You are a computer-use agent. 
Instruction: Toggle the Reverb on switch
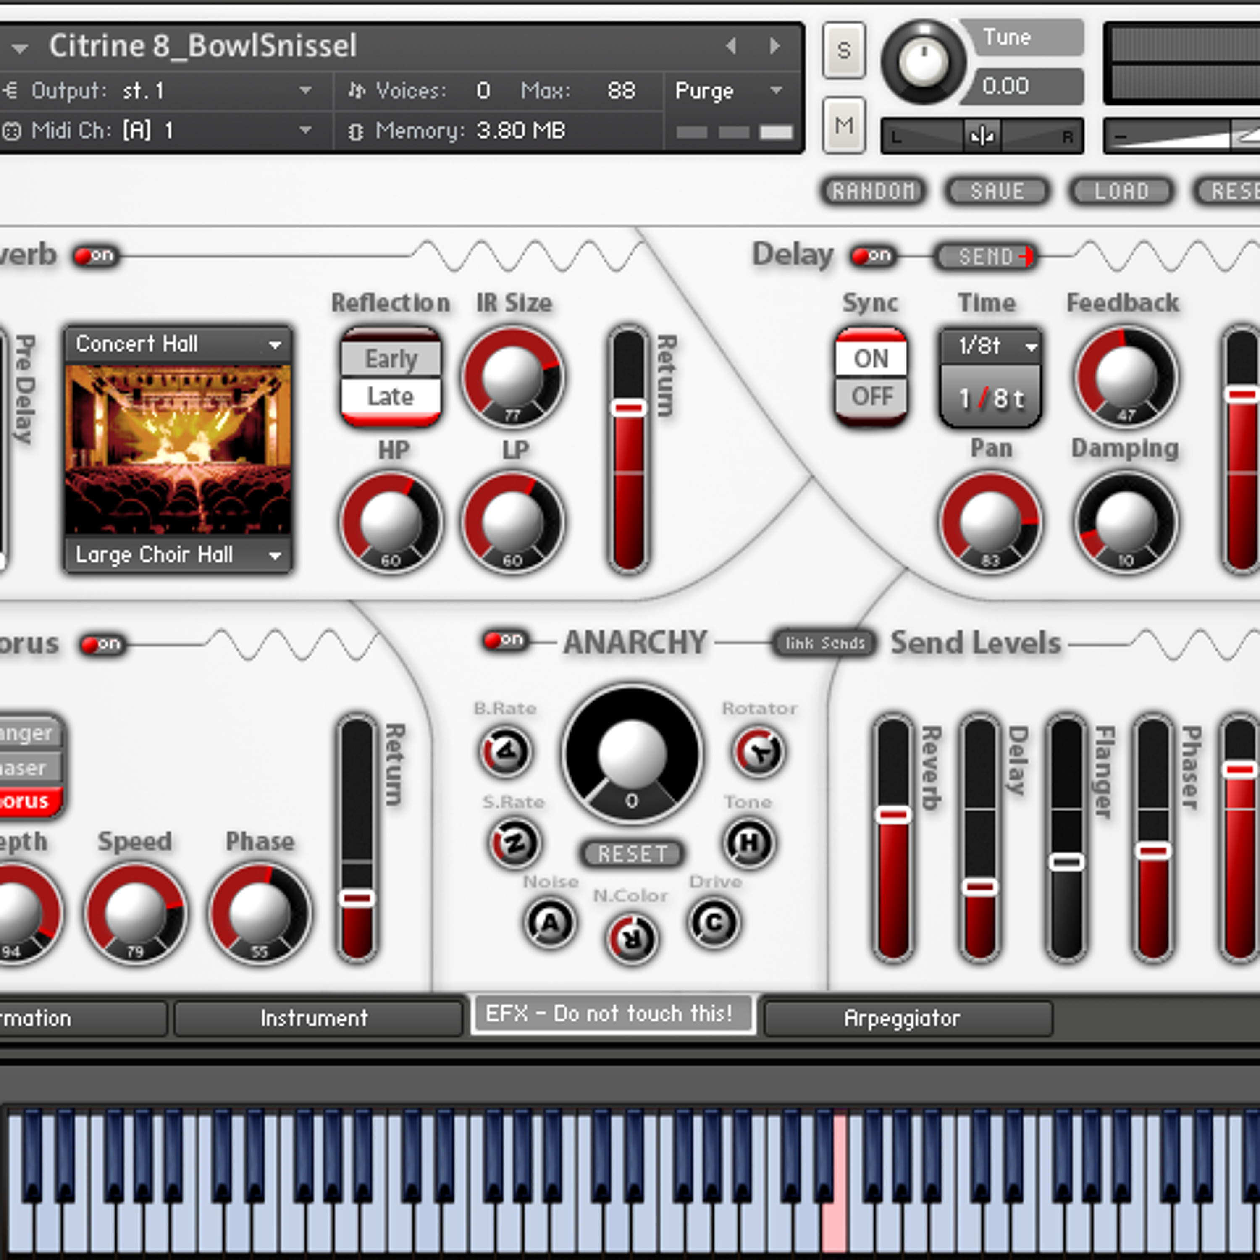tap(95, 256)
